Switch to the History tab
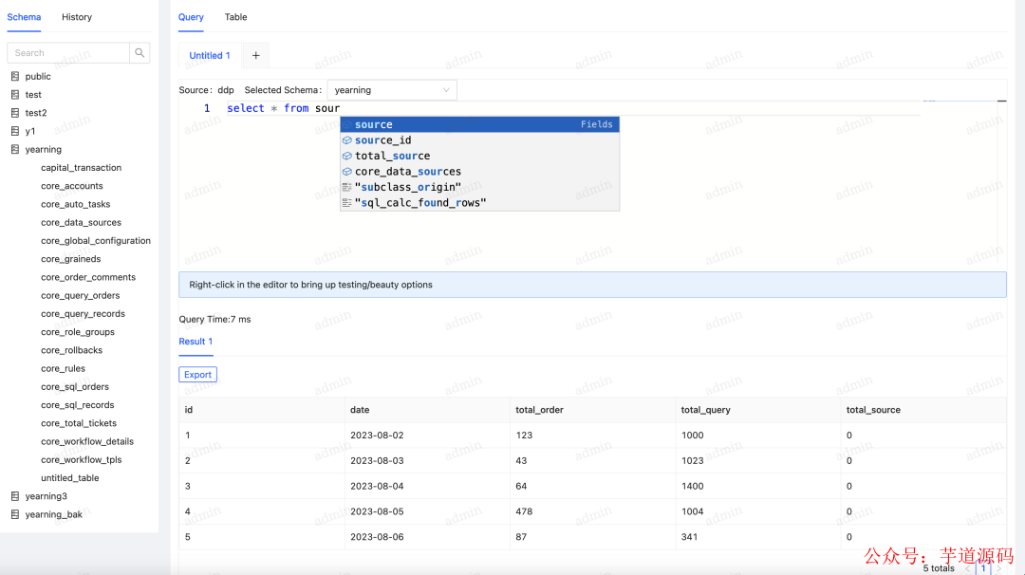 [x=77, y=17]
